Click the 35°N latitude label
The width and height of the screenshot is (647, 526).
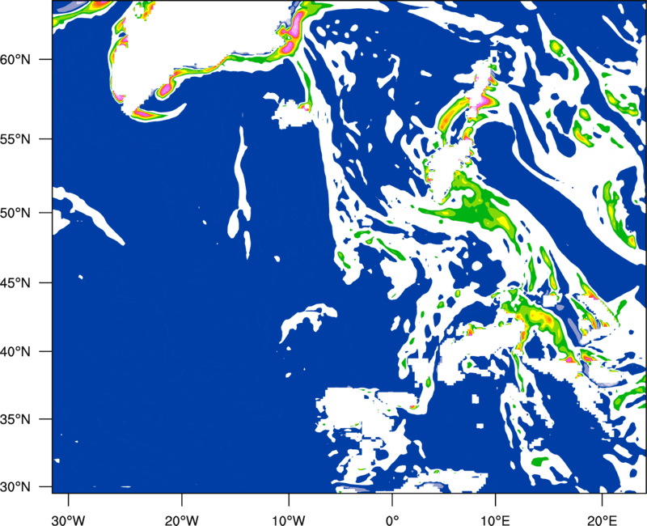tap(15, 419)
